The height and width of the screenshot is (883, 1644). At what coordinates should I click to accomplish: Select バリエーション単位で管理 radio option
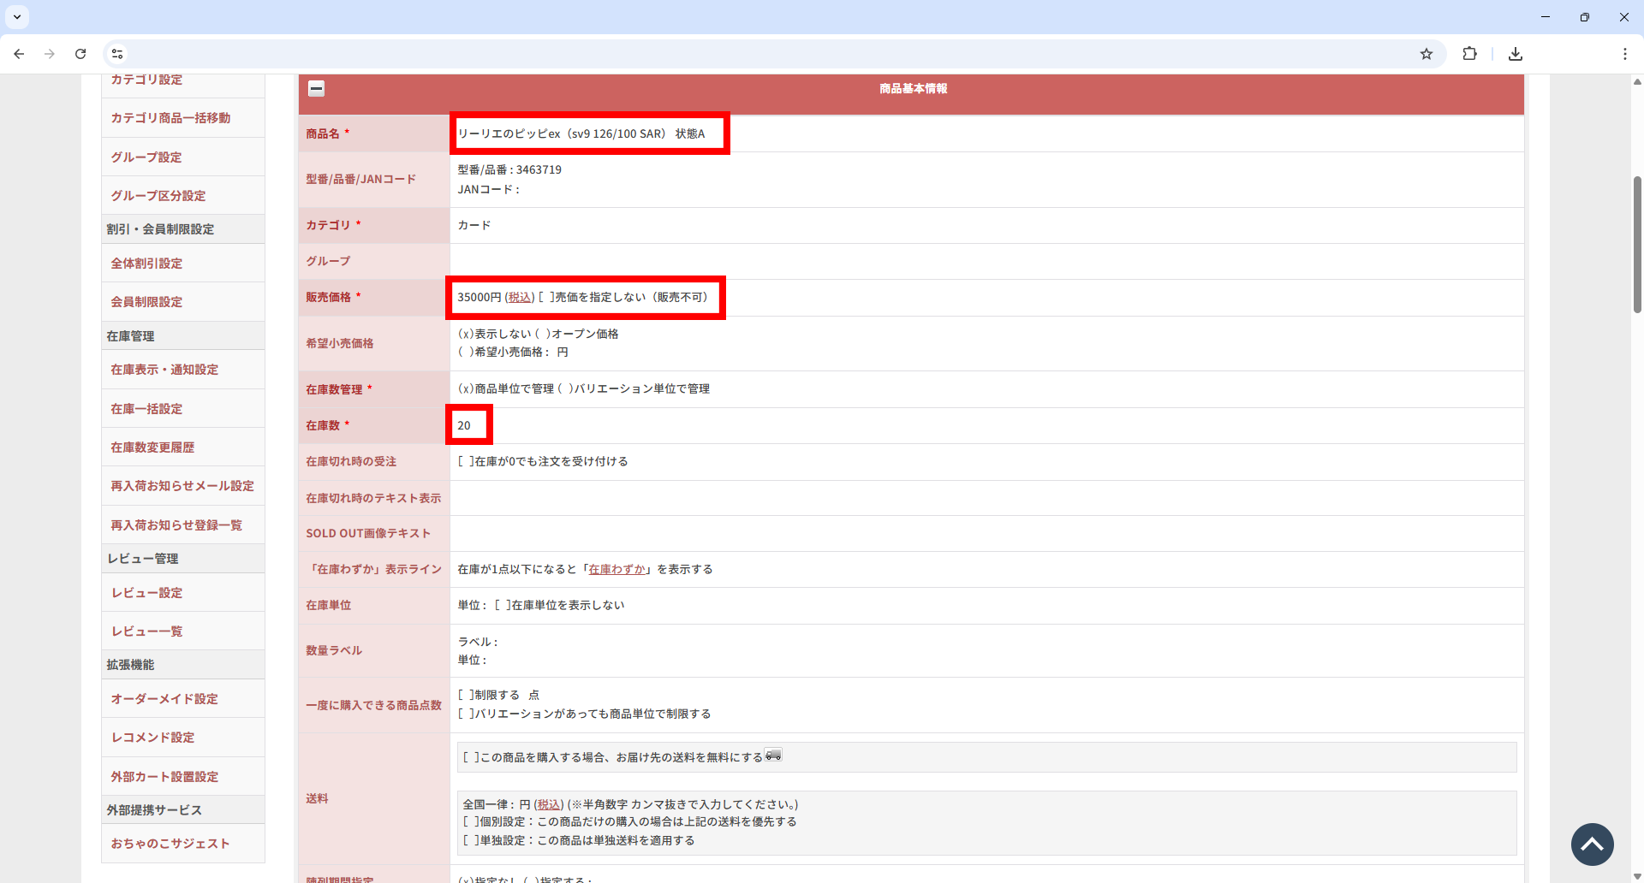point(566,389)
